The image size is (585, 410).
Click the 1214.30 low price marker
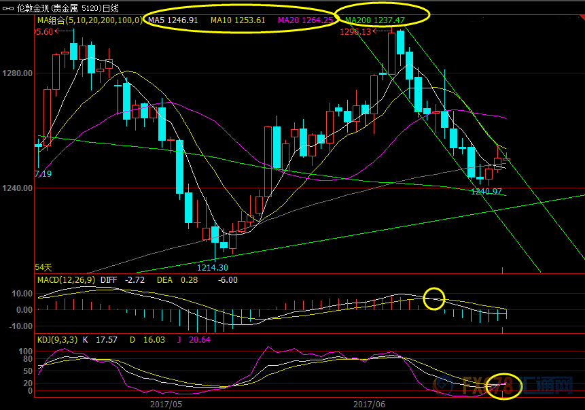(213, 268)
